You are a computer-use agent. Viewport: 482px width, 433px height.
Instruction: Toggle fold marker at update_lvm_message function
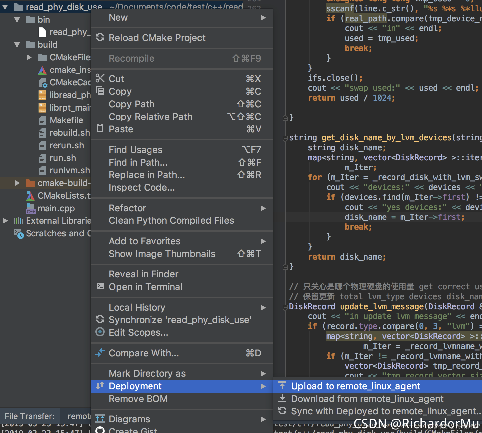click(x=285, y=307)
